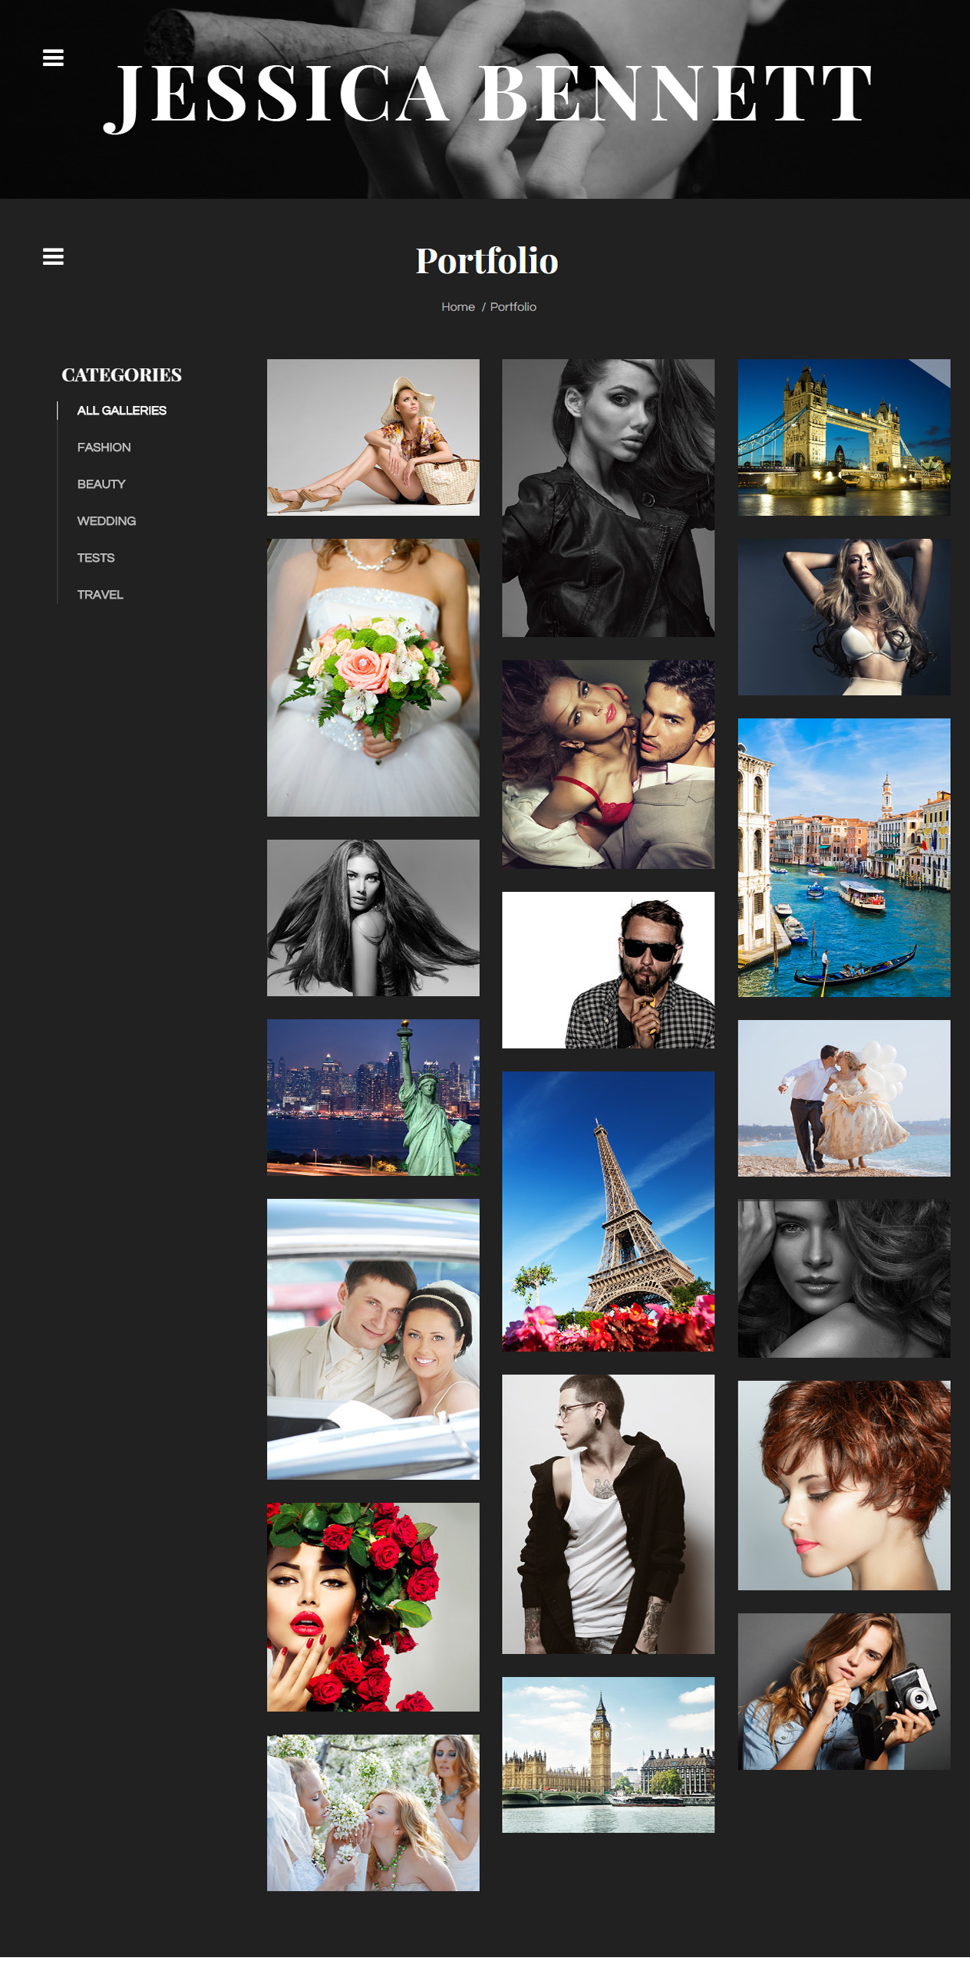Image resolution: width=970 pixels, height=1961 pixels.
Task: Open the couple with red lingerie photo
Action: [608, 764]
